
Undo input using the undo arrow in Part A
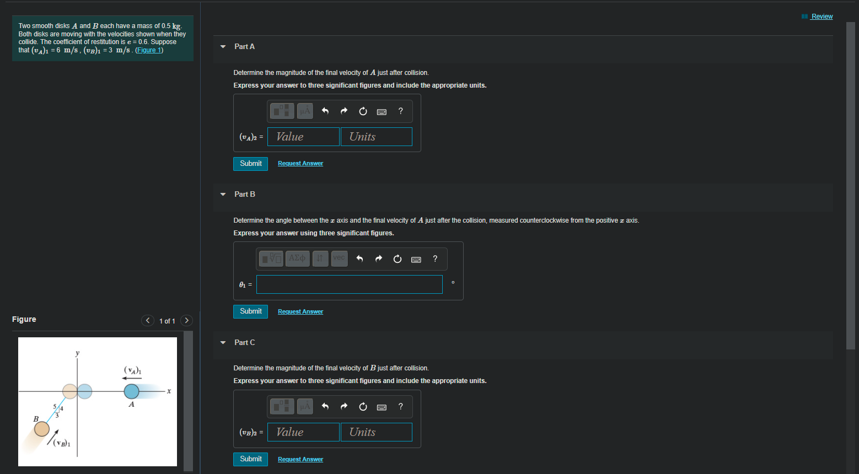325,111
